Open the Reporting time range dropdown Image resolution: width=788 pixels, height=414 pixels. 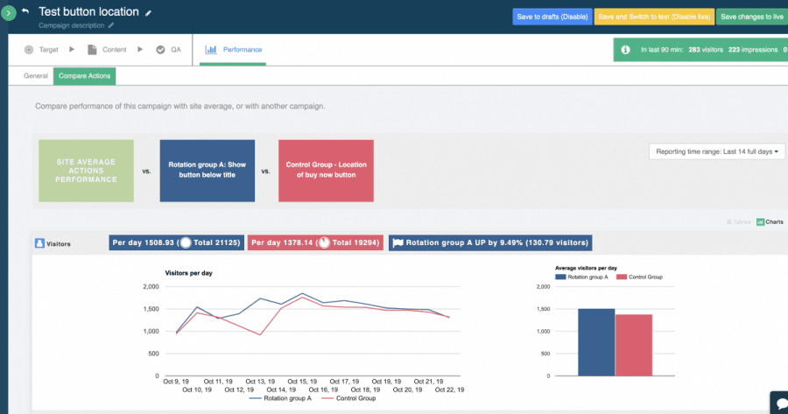(x=717, y=151)
